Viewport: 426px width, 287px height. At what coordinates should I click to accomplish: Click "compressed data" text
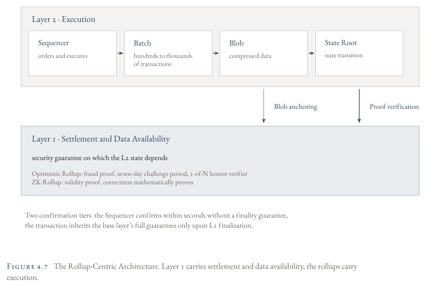[250, 56]
